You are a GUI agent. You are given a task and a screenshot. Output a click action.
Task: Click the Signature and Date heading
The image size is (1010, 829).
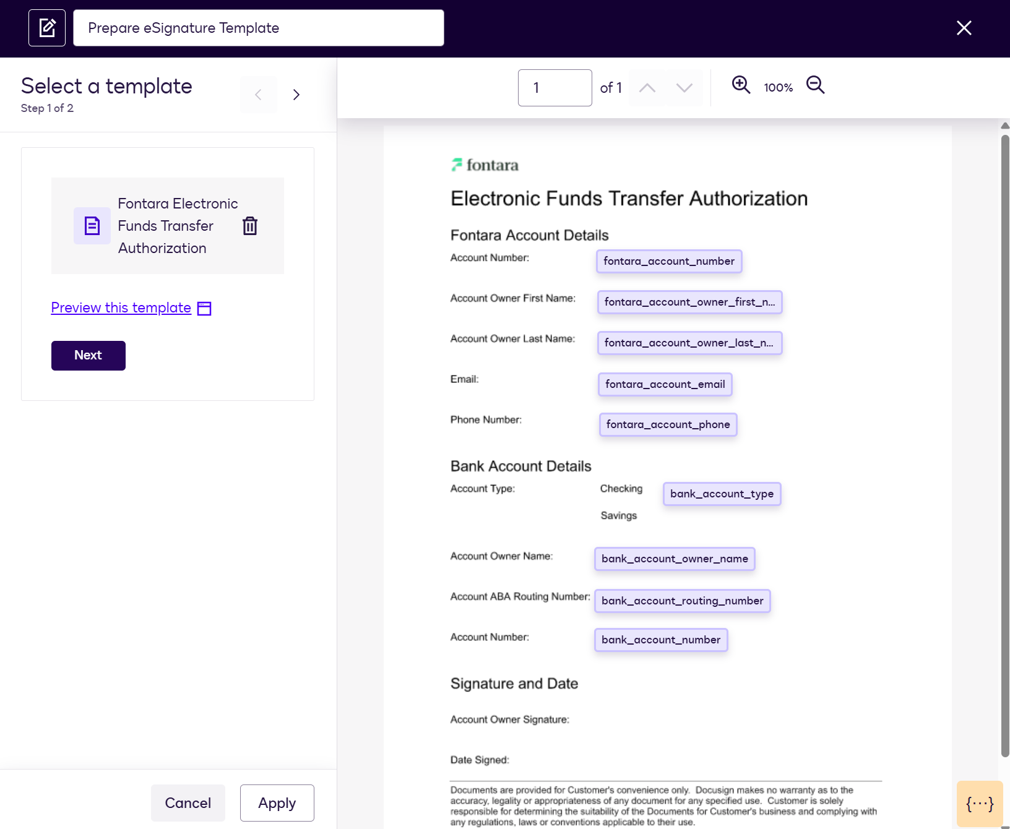click(x=514, y=684)
